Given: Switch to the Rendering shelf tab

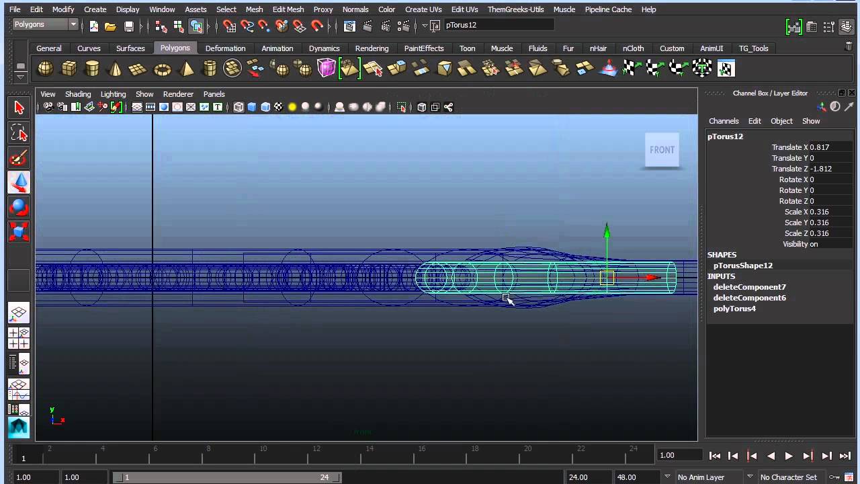Looking at the screenshot, I should point(372,48).
